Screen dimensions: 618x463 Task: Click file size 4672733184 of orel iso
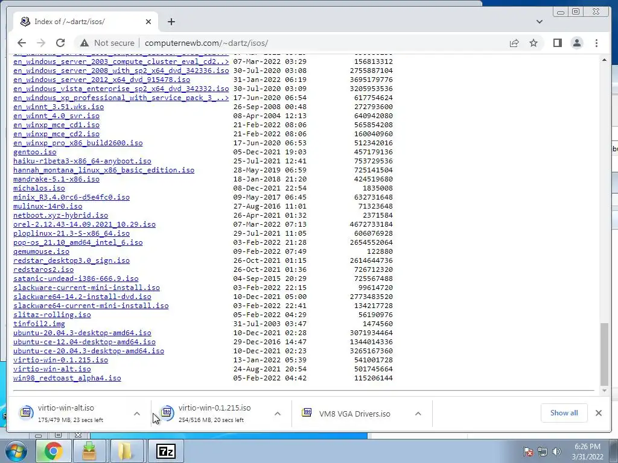[371, 224]
